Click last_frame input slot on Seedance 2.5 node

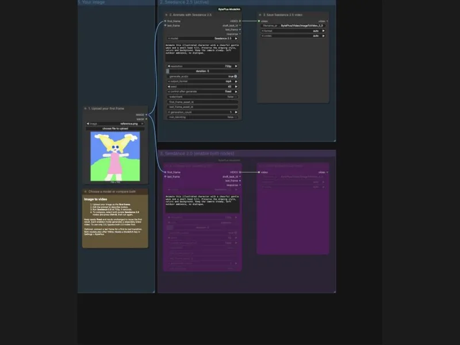click(165, 25)
